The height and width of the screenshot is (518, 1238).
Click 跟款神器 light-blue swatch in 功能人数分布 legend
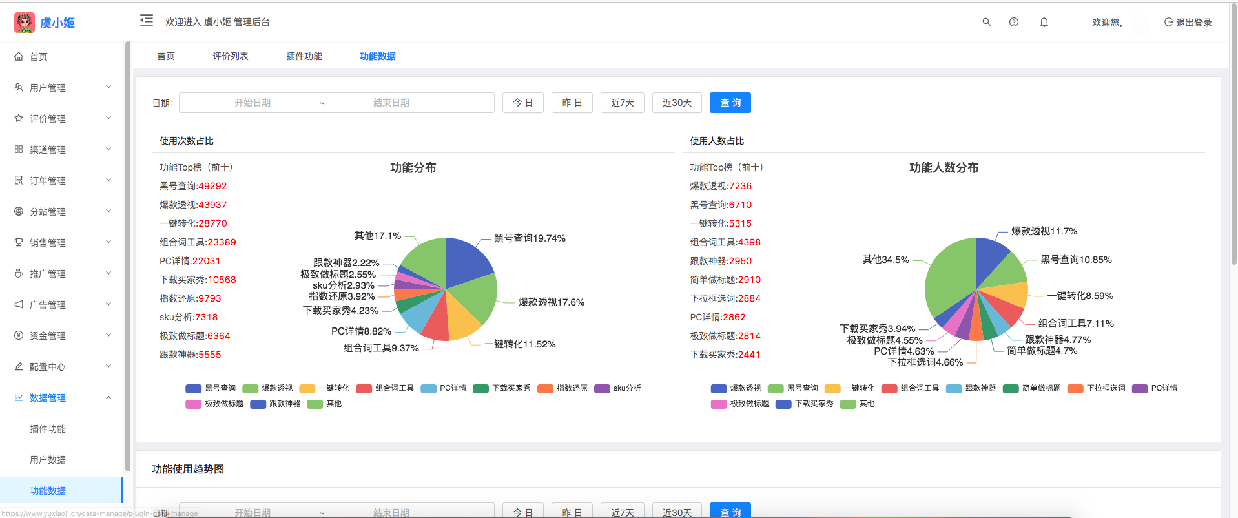[x=954, y=389]
